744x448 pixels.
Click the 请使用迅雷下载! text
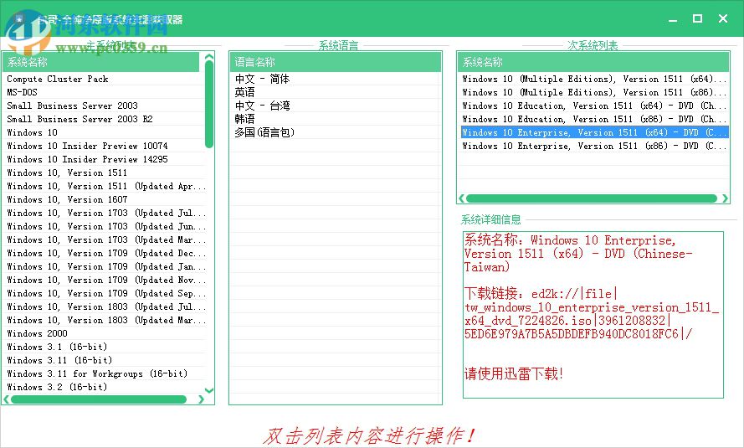pyautogui.click(x=513, y=374)
